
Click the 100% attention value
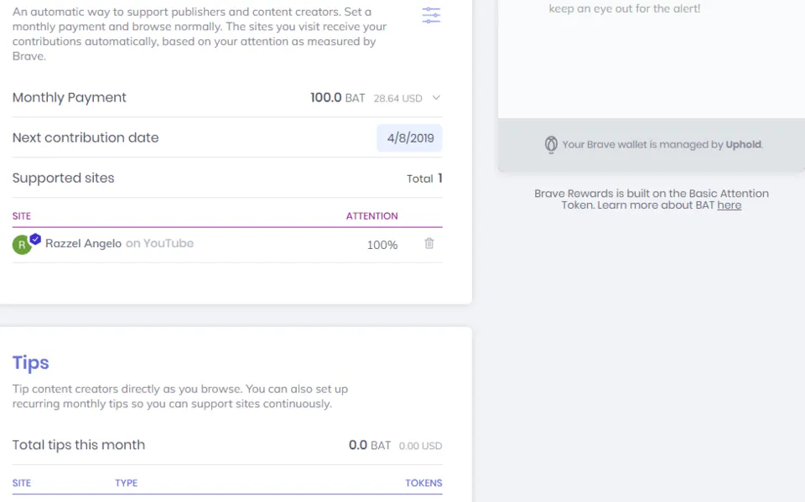coord(382,246)
